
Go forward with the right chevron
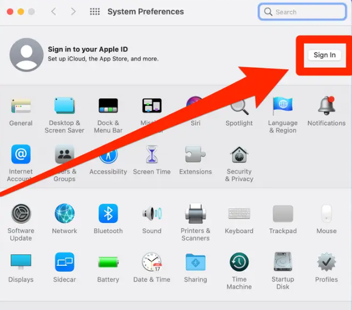point(73,12)
